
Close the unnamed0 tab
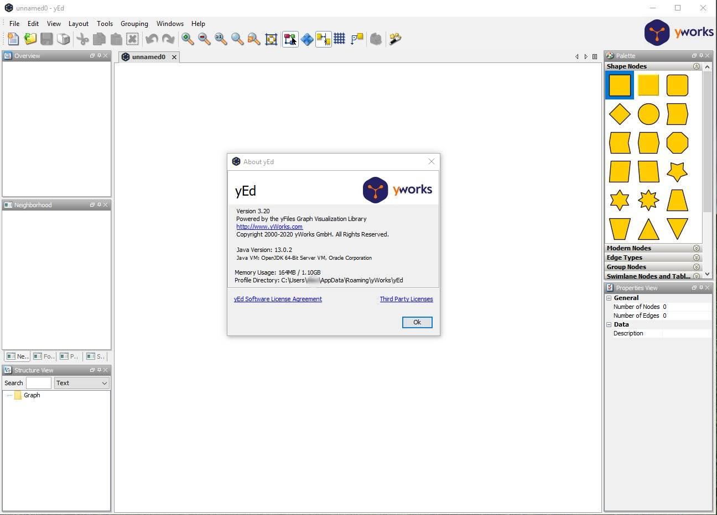click(x=174, y=57)
